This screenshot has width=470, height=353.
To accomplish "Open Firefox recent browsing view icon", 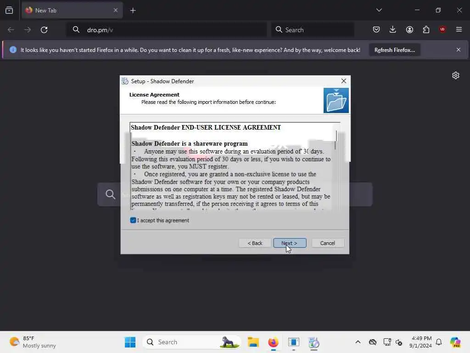I will [x=9, y=10].
